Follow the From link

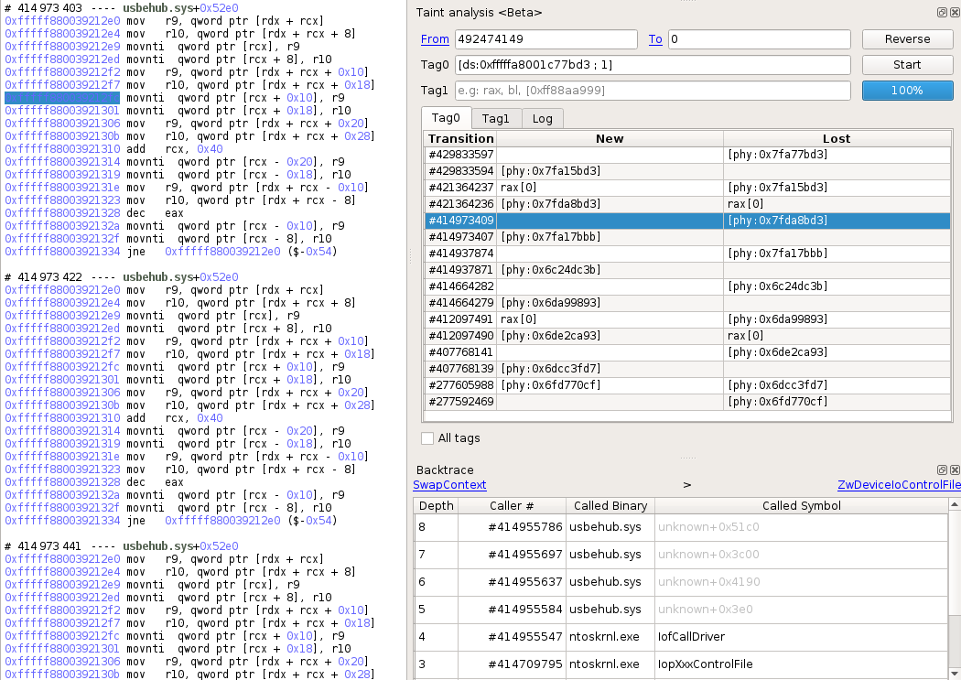point(435,39)
